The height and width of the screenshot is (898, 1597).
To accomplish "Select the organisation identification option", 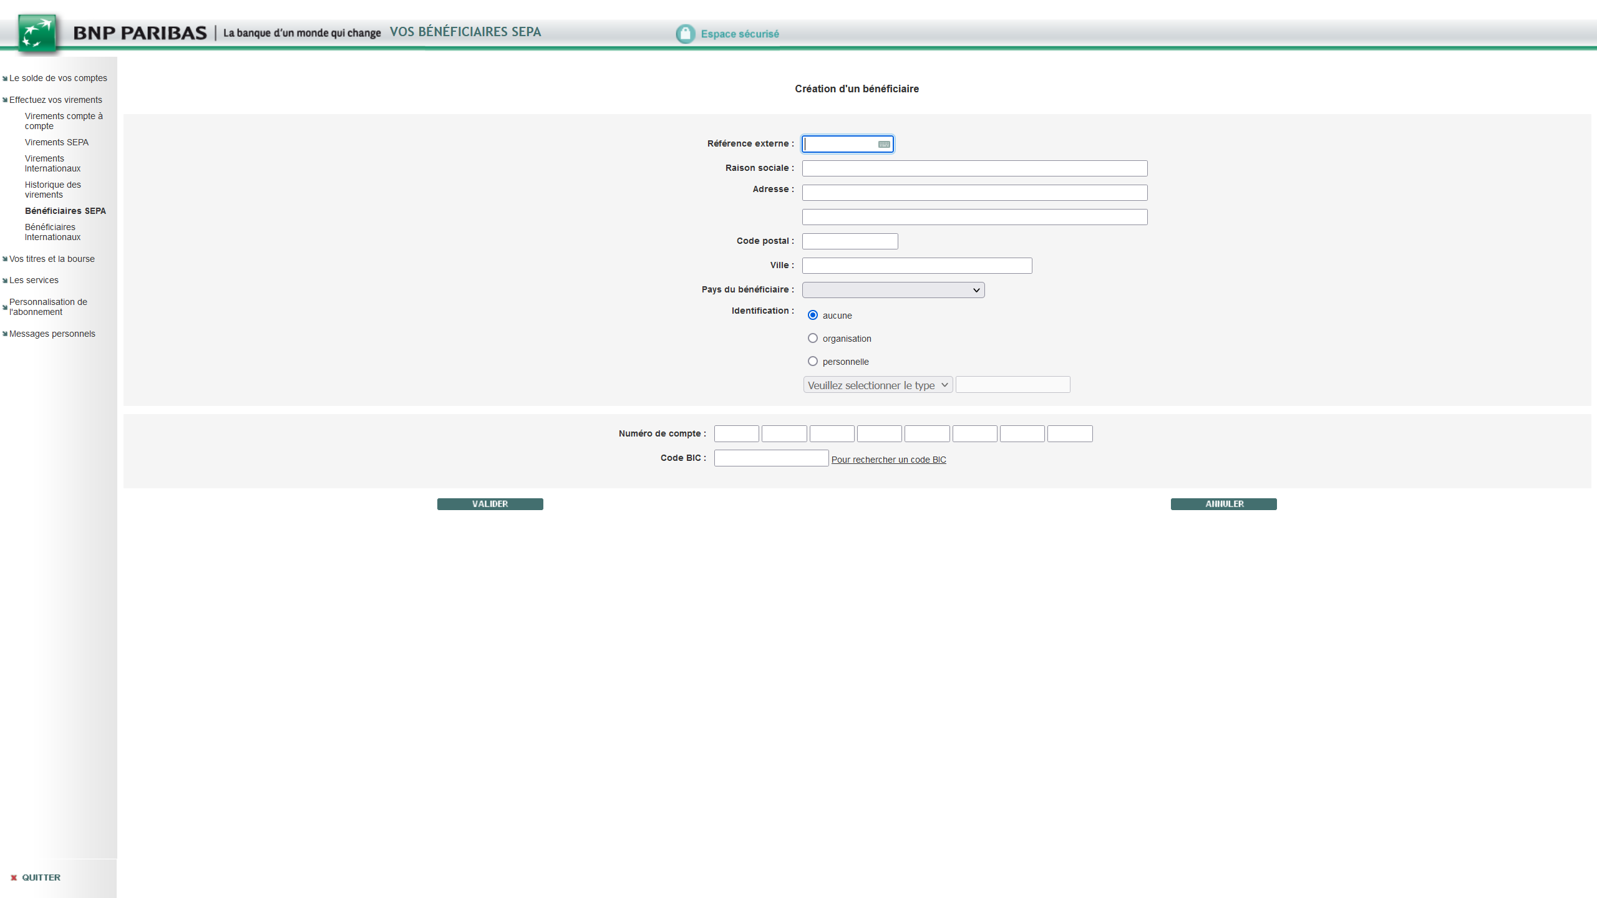I will coord(812,338).
